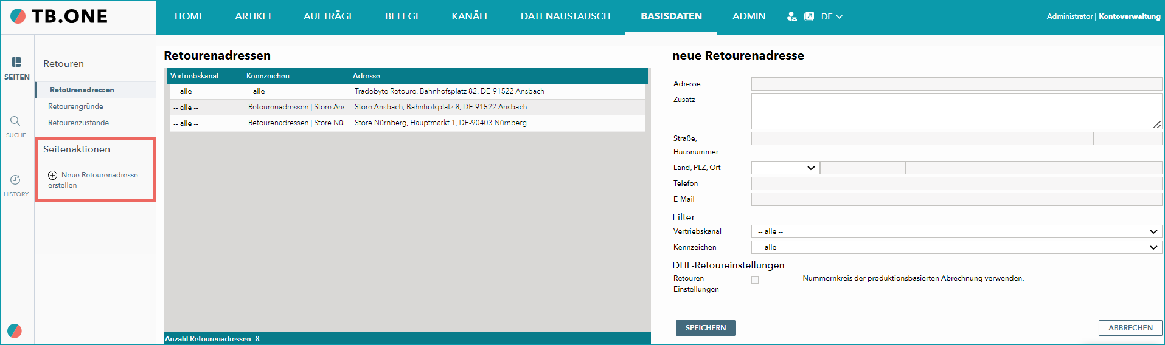This screenshot has height=345, width=1165.
Task: Go to the HOME menu
Action: [x=190, y=16]
